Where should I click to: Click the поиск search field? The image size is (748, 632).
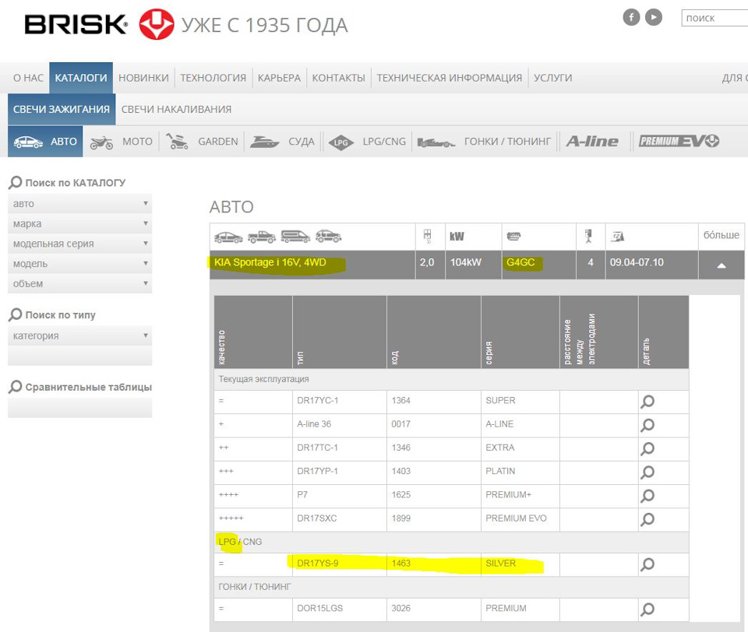(714, 18)
